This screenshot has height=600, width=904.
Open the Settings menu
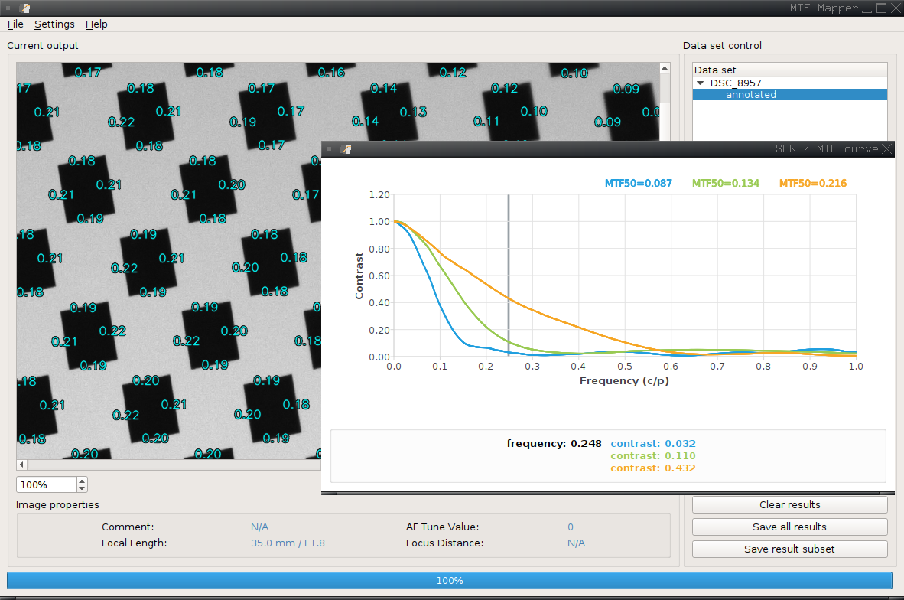tap(54, 24)
